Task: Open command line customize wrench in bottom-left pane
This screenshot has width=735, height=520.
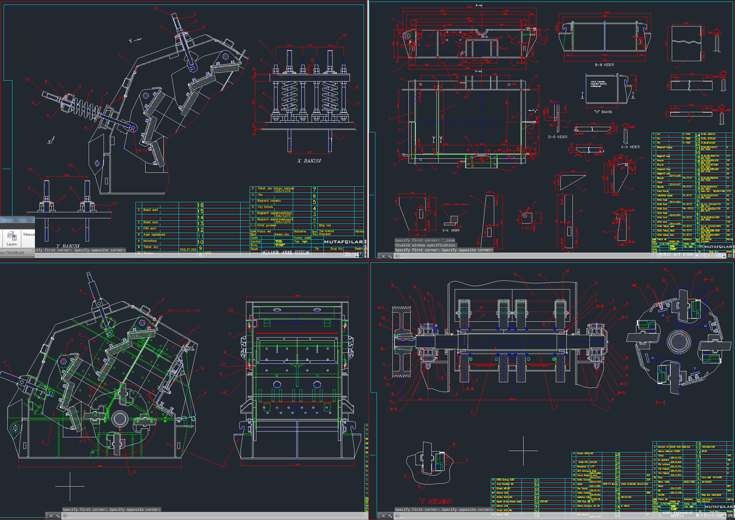Action: pyautogui.click(x=58, y=516)
